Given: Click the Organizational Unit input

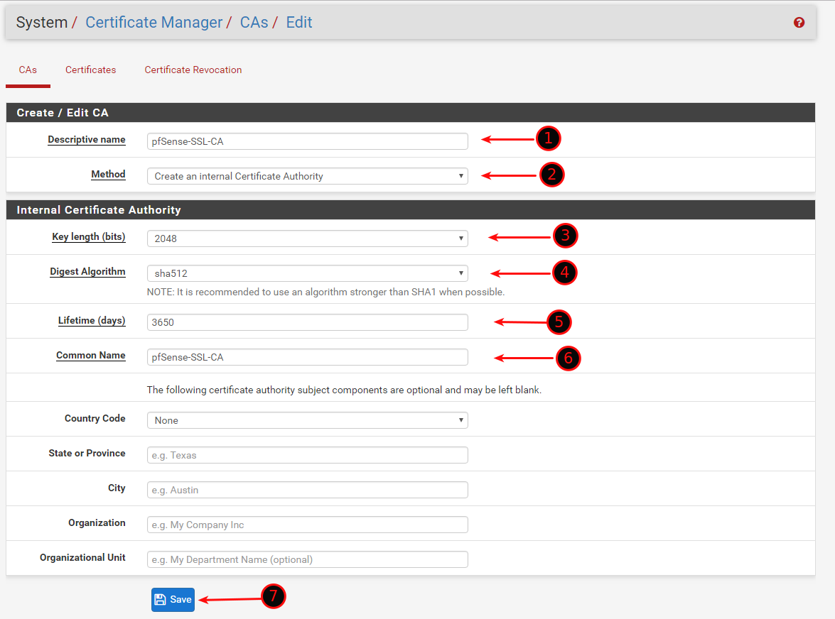Looking at the screenshot, I should tap(307, 559).
